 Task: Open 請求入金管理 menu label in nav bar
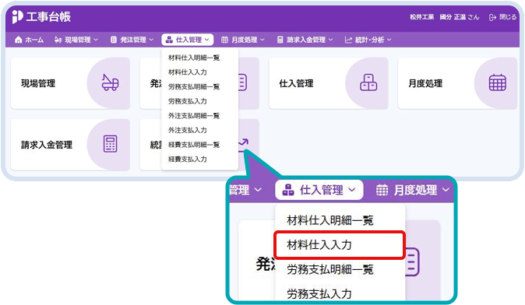pos(306,40)
